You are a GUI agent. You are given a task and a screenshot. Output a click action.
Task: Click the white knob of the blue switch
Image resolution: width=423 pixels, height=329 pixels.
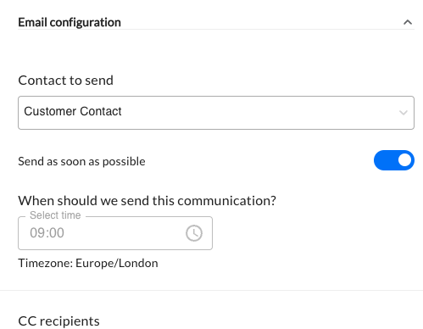coord(404,160)
